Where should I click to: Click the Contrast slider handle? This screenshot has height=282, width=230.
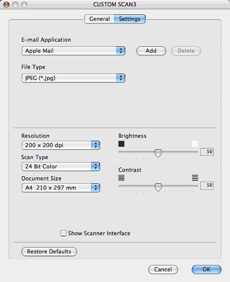click(x=158, y=187)
